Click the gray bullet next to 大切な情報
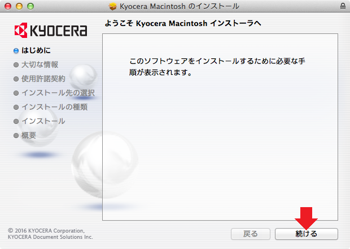 coord(16,65)
